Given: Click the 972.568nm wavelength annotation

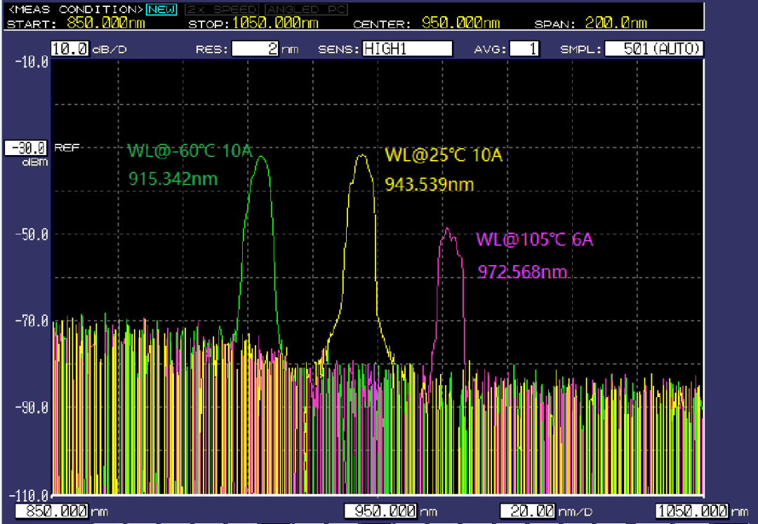Looking at the screenshot, I should 522,272.
